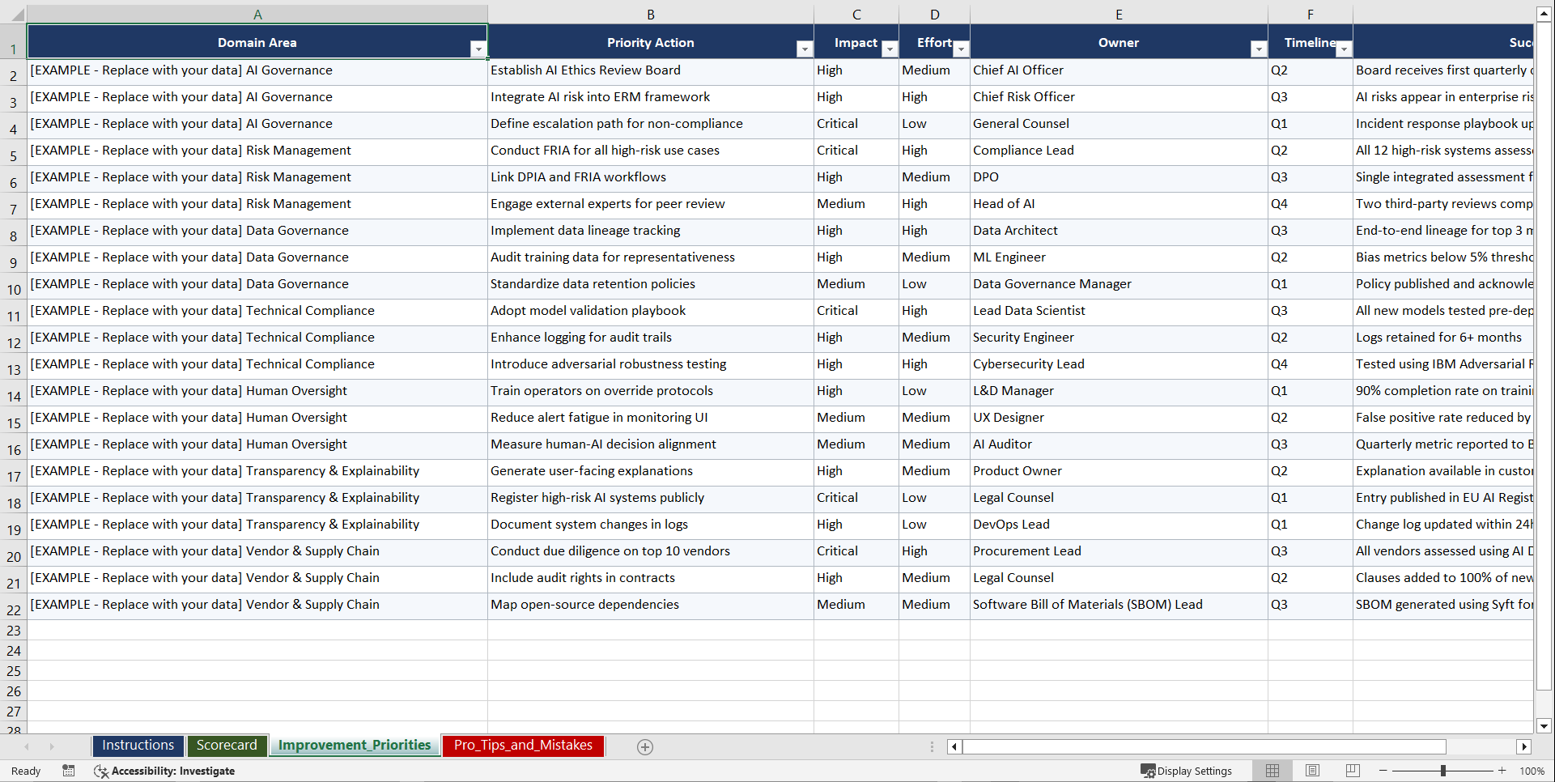Zoom out using the minus icon
The width and height of the screenshot is (1555, 782).
[1383, 771]
